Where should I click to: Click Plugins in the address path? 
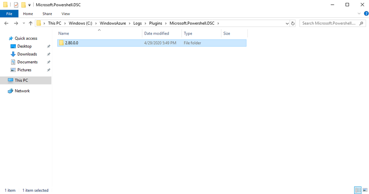coord(156,23)
